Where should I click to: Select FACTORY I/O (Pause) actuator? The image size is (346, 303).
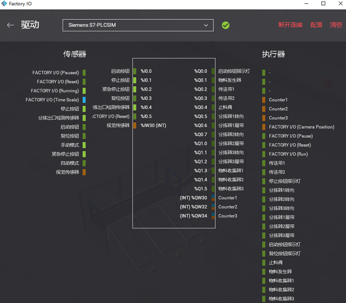point(291,136)
